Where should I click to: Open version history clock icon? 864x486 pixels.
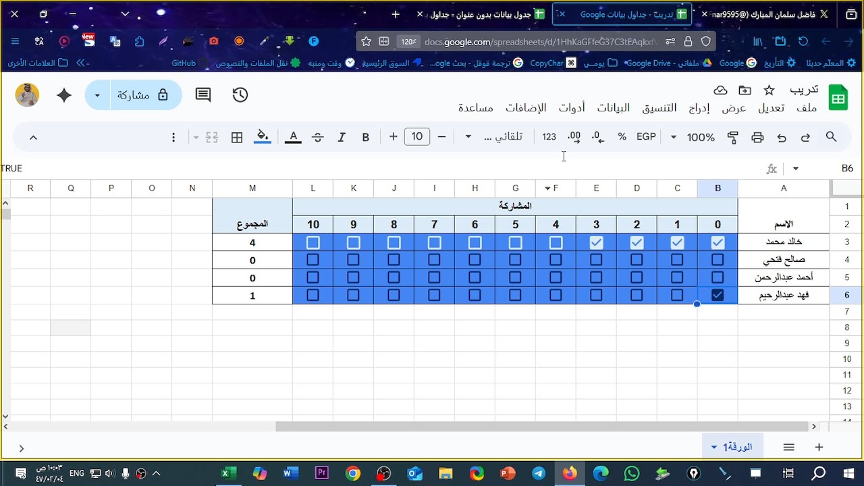pyautogui.click(x=240, y=95)
